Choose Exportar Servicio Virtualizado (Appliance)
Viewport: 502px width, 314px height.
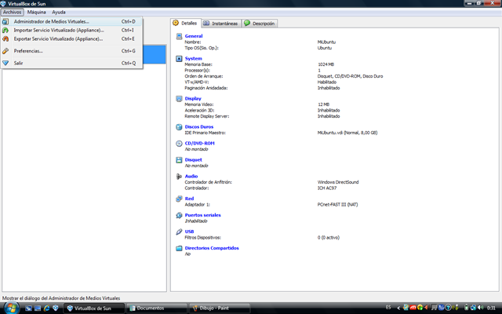point(58,38)
